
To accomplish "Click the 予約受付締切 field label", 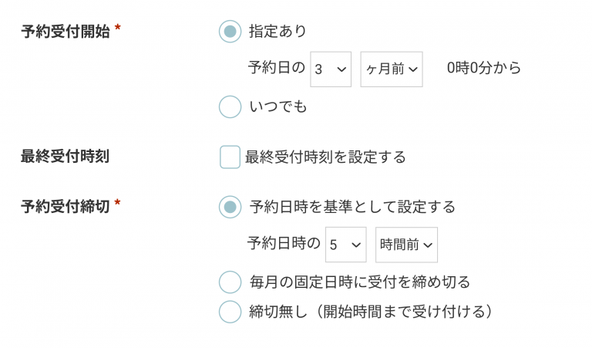I will [x=65, y=207].
